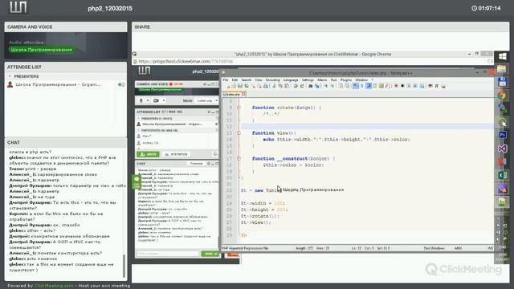514x289 pixels.
Task: Open the ClickMeeting.com footer link
Action: [54, 286]
